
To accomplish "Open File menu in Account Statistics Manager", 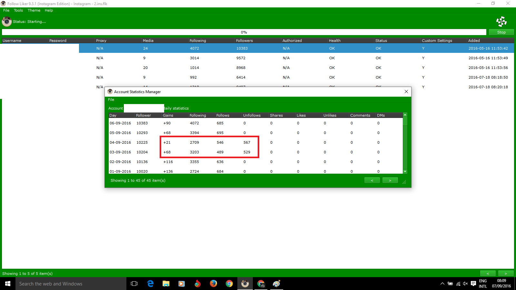I will pyautogui.click(x=111, y=100).
